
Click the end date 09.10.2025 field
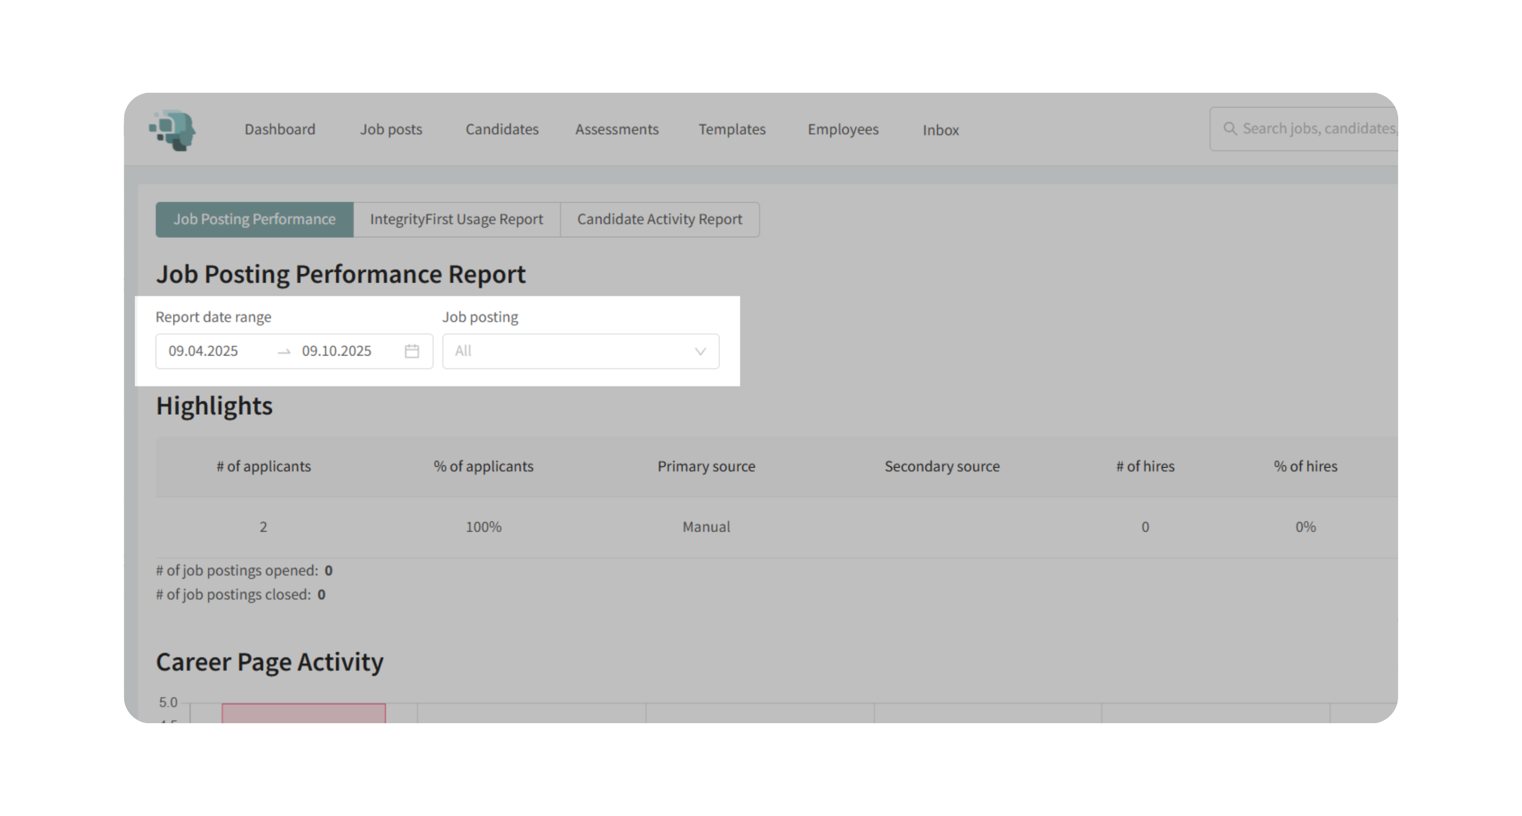337,351
